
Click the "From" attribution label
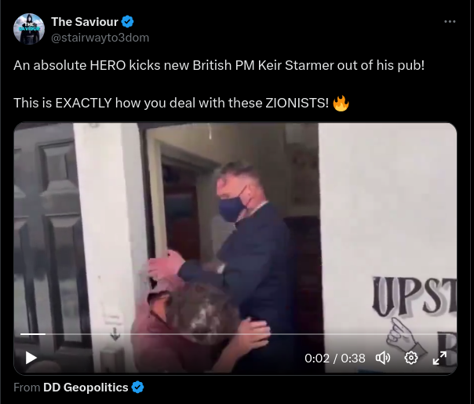pyautogui.click(x=27, y=388)
